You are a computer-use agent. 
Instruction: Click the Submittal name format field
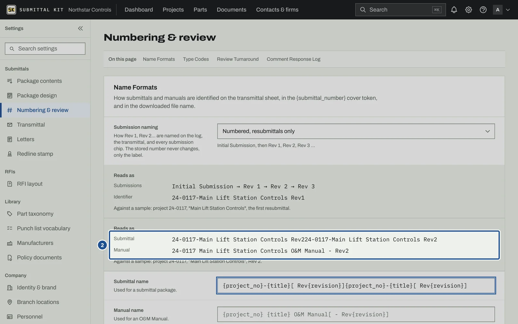point(356,285)
